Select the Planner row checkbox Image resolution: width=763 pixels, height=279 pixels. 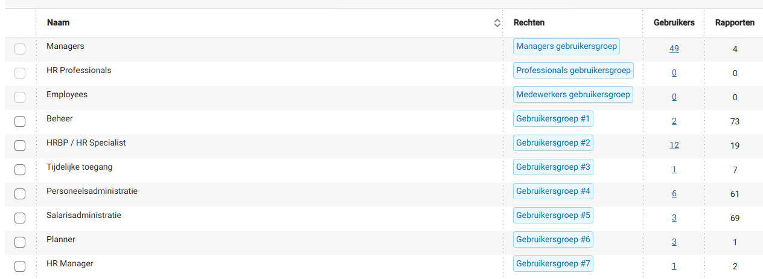point(20,242)
